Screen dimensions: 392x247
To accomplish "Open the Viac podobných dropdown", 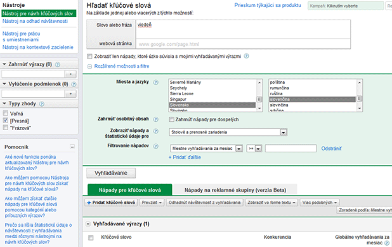I will click(x=320, y=203).
